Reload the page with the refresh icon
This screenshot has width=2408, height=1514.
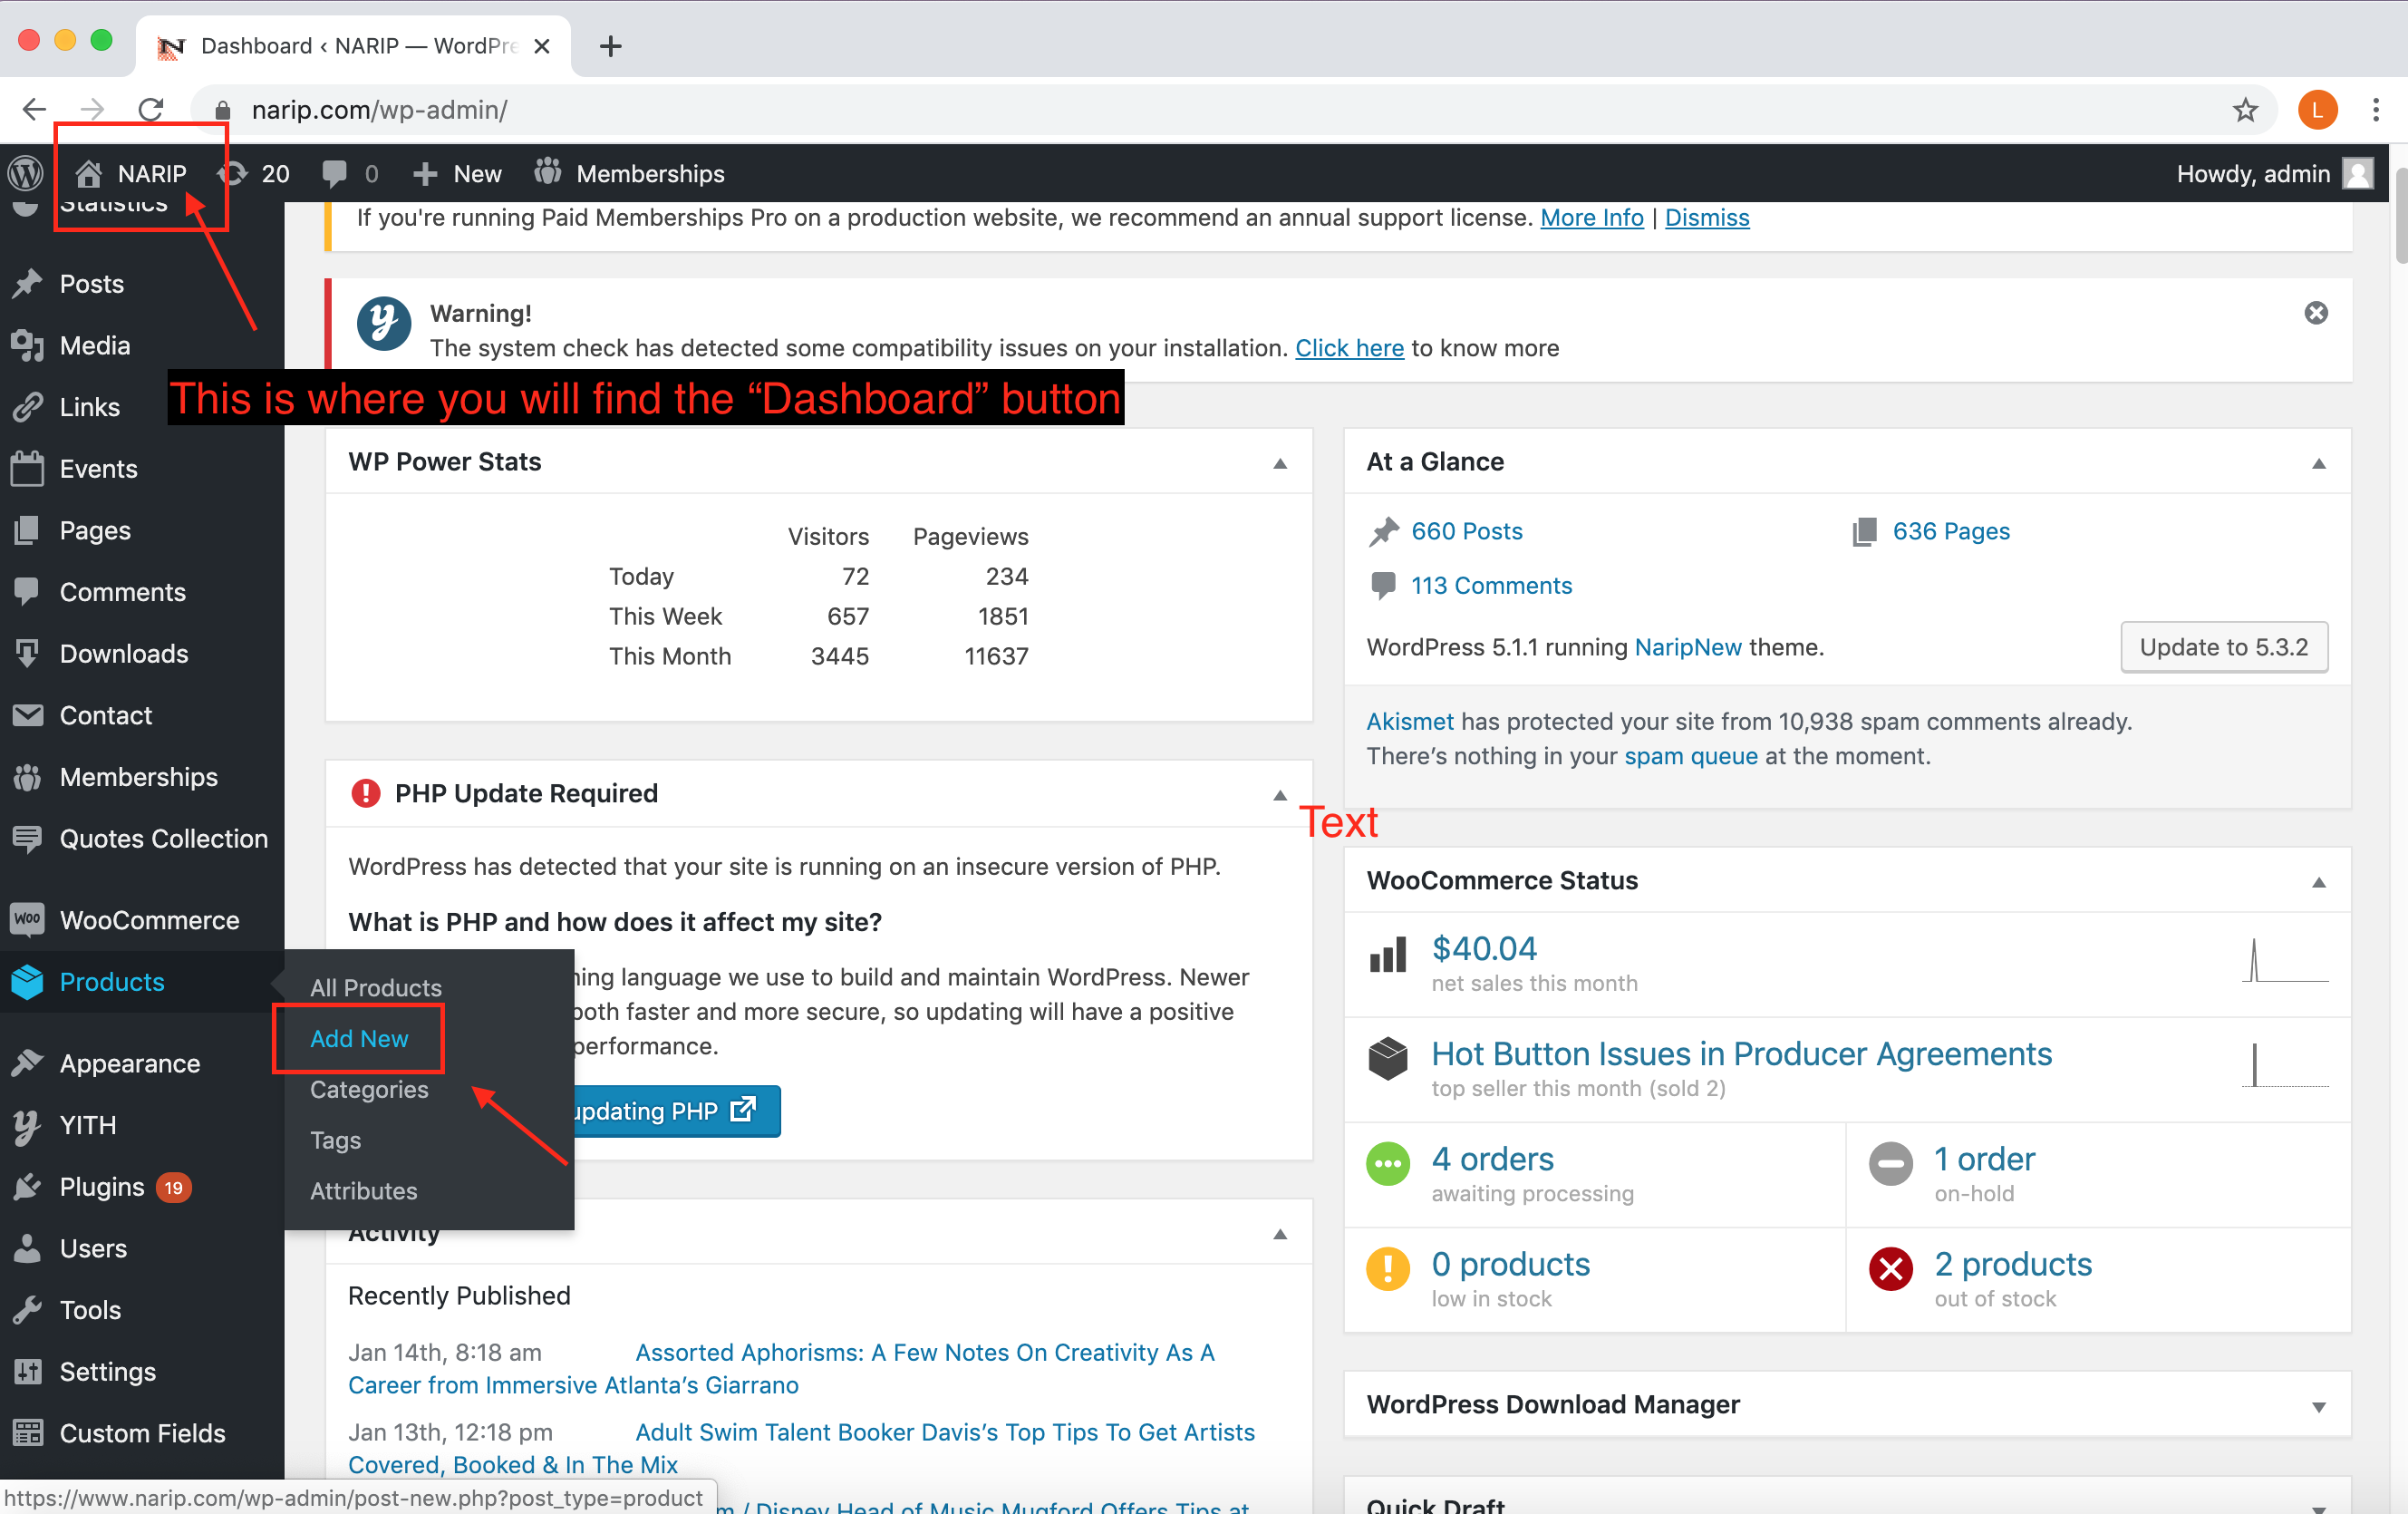tap(151, 109)
